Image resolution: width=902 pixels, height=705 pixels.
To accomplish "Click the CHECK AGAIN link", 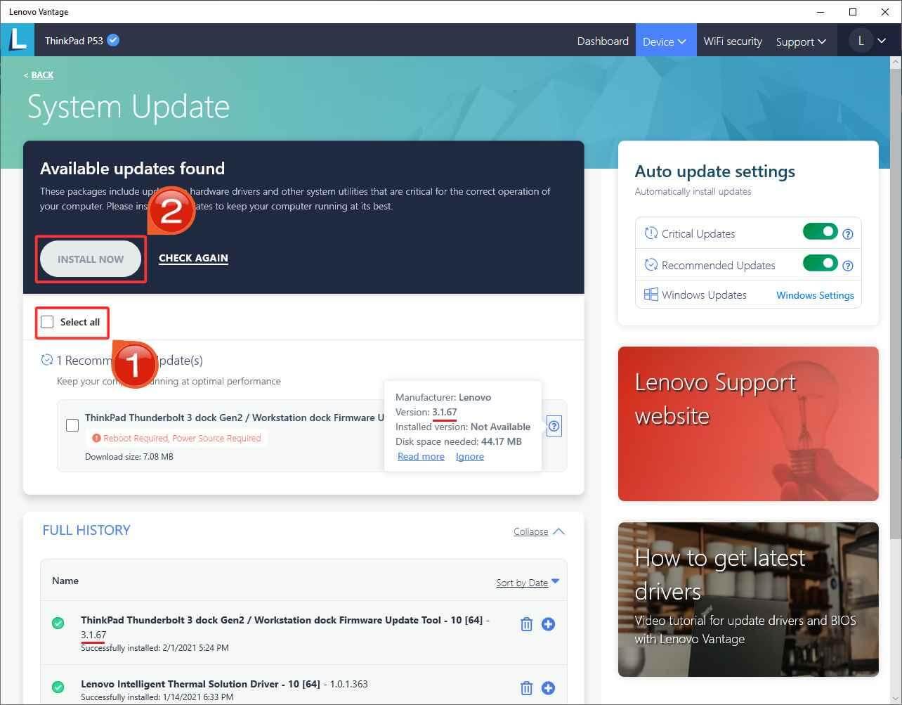I will point(193,258).
